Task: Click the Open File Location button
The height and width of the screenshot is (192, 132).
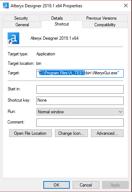Action: pyautogui.click(x=31, y=133)
